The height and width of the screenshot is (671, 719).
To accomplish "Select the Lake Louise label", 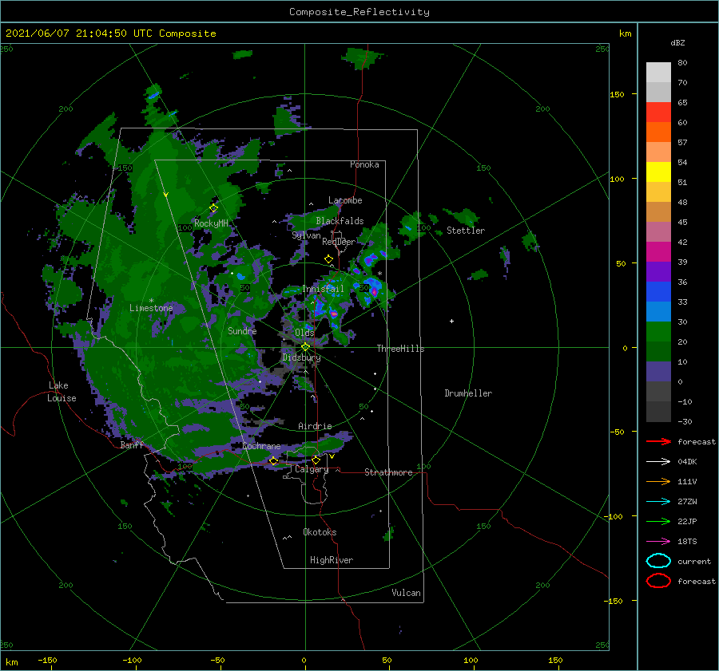I will click(62, 392).
